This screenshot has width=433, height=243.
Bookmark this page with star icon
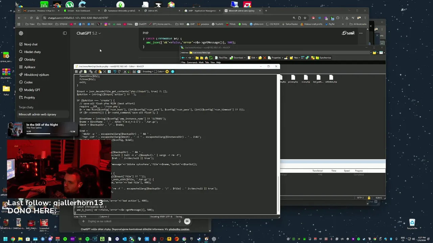click(x=305, y=18)
